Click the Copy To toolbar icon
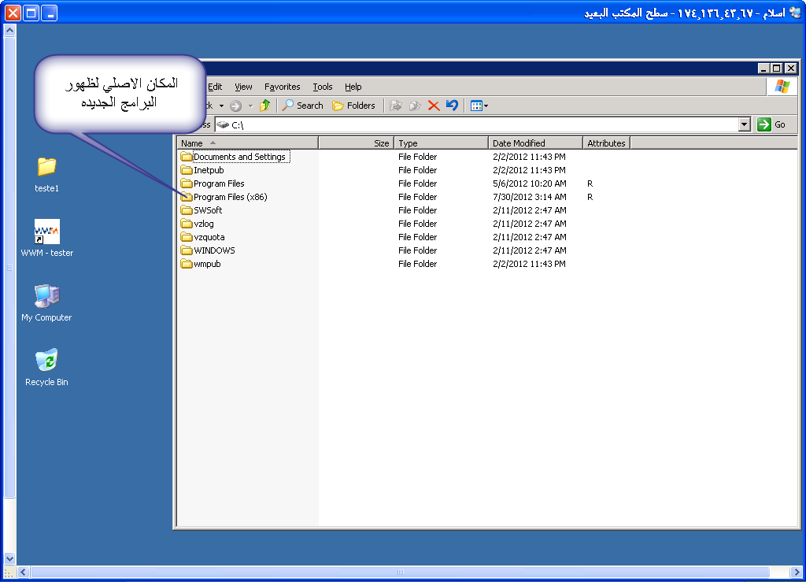 (414, 106)
